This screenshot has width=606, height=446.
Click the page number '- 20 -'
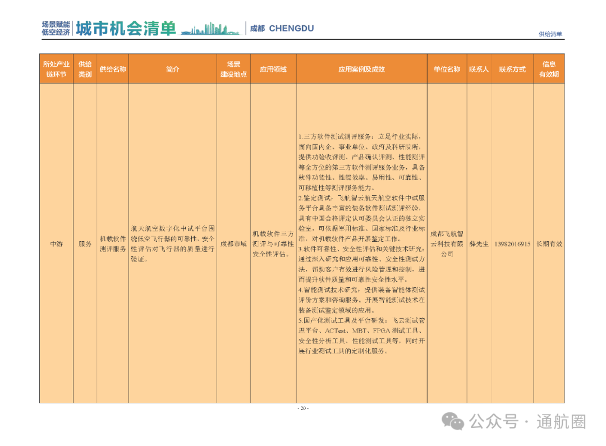pyautogui.click(x=303, y=408)
